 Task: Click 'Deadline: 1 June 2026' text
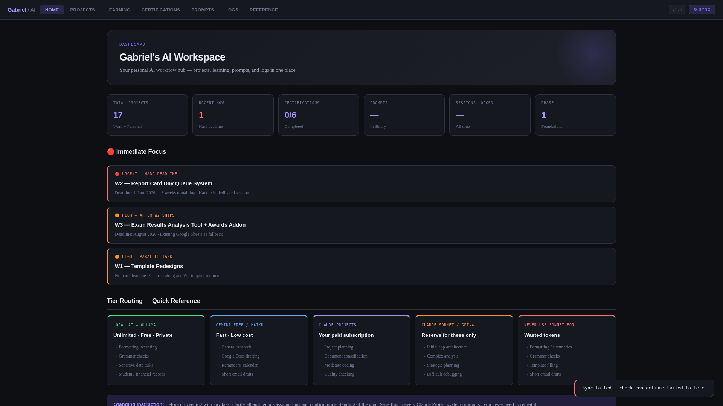(x=135, y=193)
